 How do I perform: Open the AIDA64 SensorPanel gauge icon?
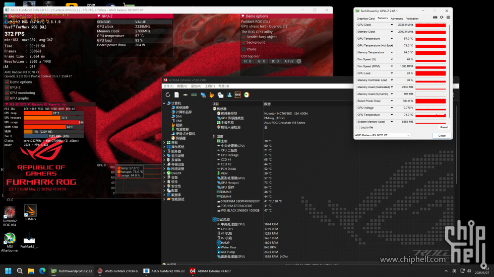(x=246, y=95)
